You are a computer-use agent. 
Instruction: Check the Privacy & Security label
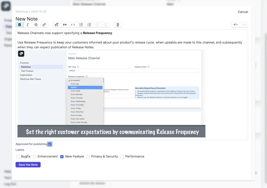coord(88,157)
